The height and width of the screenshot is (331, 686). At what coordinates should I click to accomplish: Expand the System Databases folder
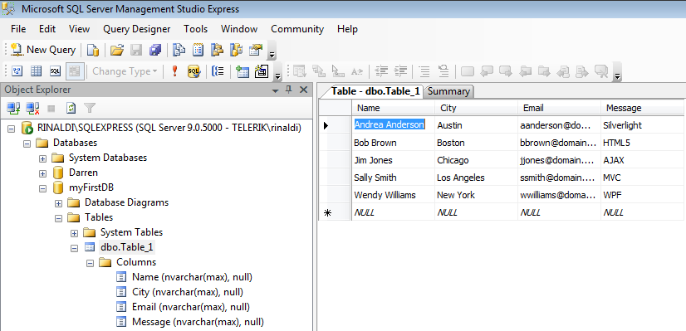tap(43, 158)
